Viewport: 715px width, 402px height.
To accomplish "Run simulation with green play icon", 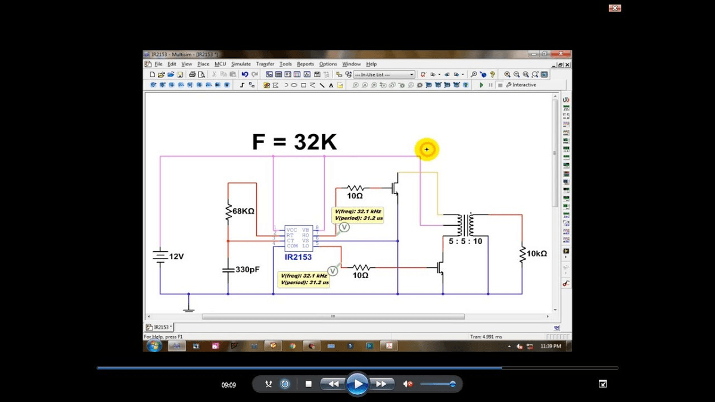I will click(481, 85).
